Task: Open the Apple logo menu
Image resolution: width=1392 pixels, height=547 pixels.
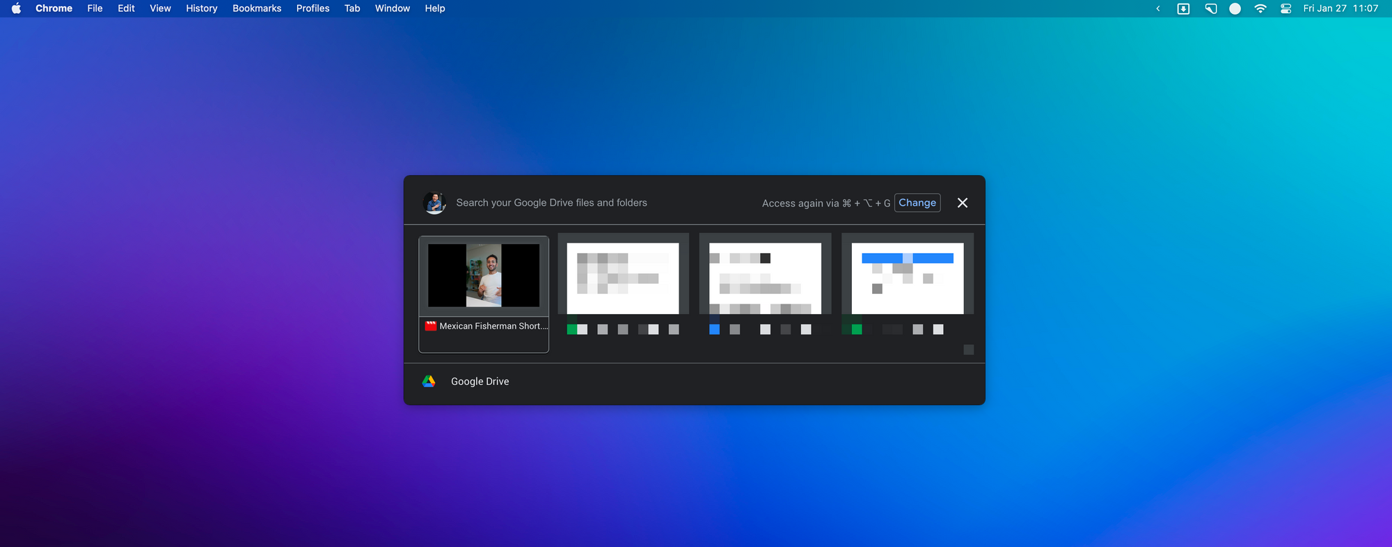Action: coord(16,8)
